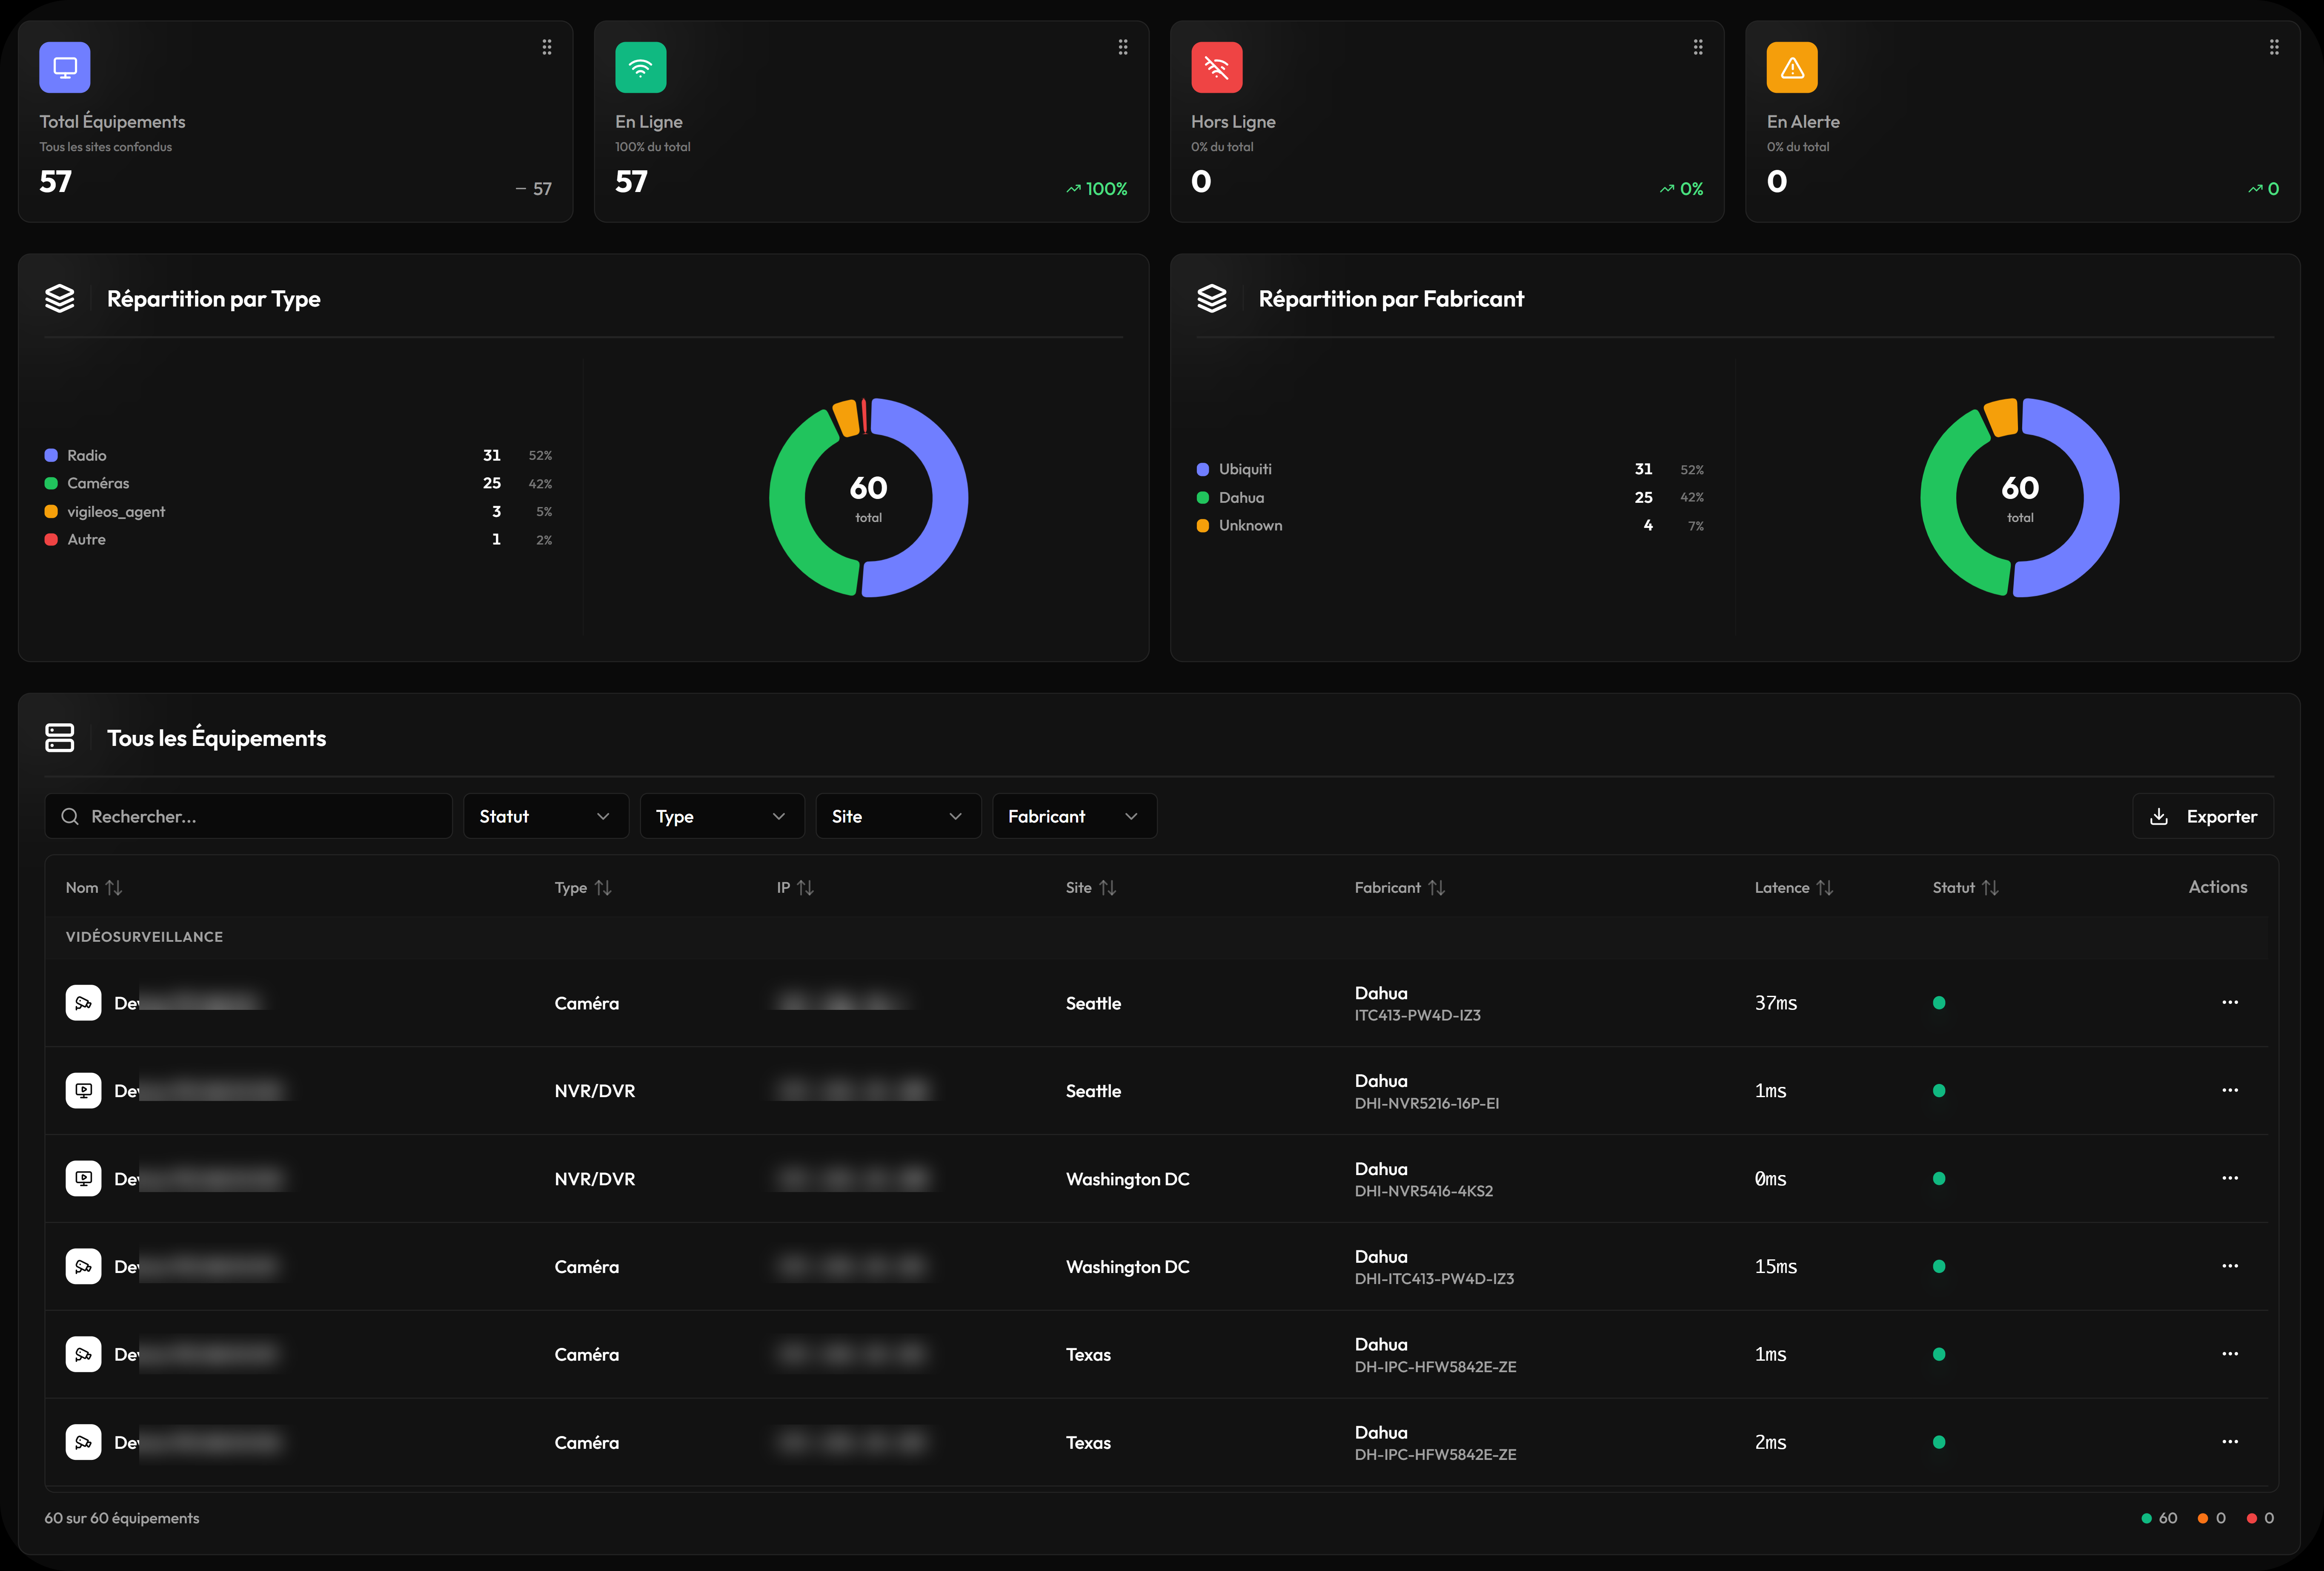Click the 'DHI-NVR5416-4KS2' model text
The image size is (2324, 1571).
(x=1424, y=1191)
